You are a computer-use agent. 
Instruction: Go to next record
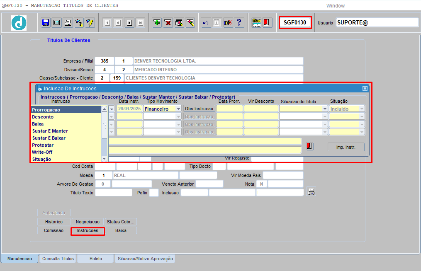129,23
